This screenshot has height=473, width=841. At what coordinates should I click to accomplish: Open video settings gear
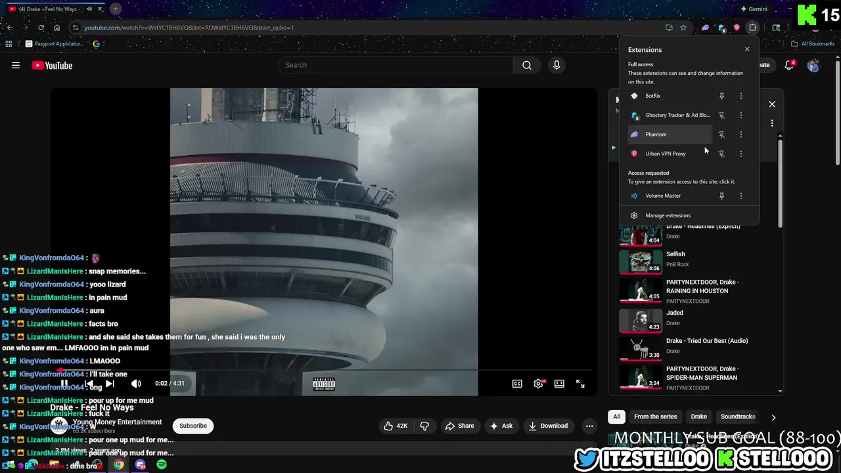[x=538, y=384]
